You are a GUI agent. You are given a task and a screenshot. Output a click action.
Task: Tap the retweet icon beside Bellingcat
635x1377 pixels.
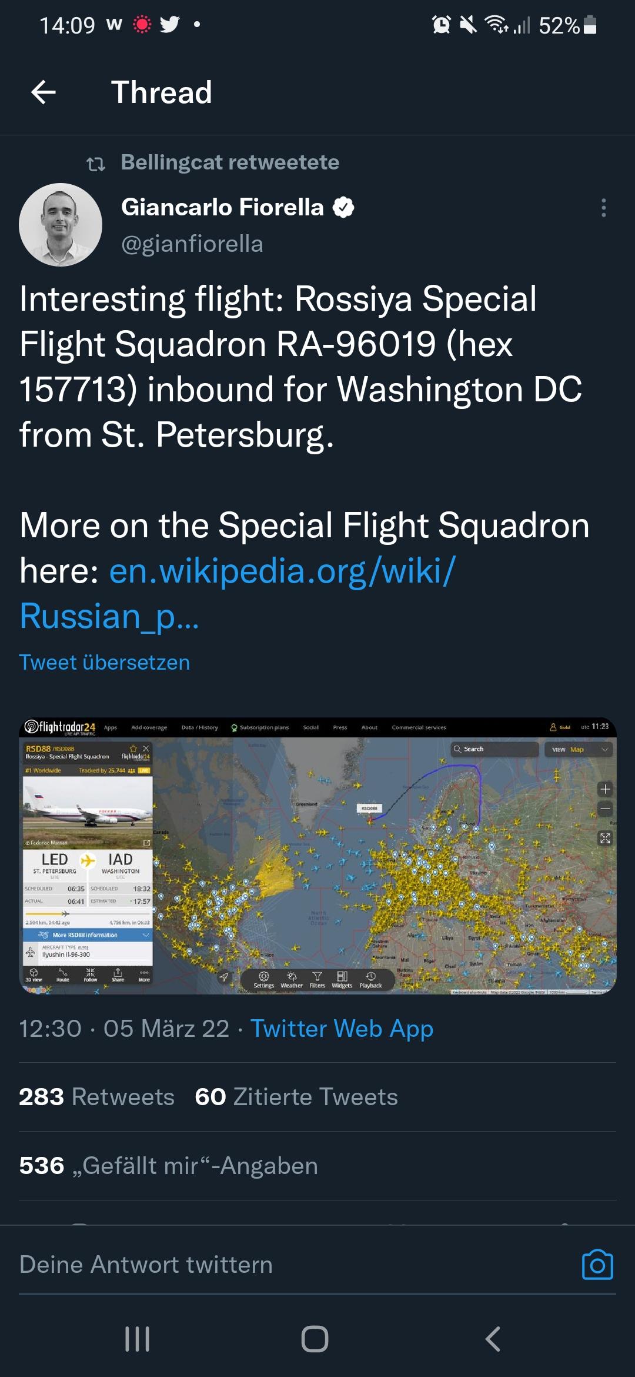click(96, 164)
